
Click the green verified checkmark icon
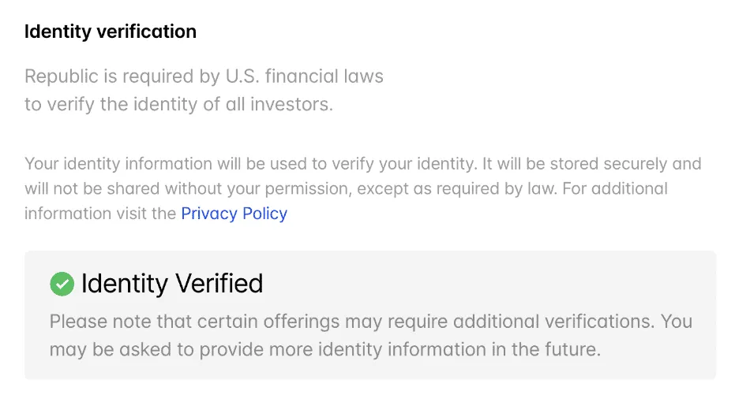[x=62, y=284]
